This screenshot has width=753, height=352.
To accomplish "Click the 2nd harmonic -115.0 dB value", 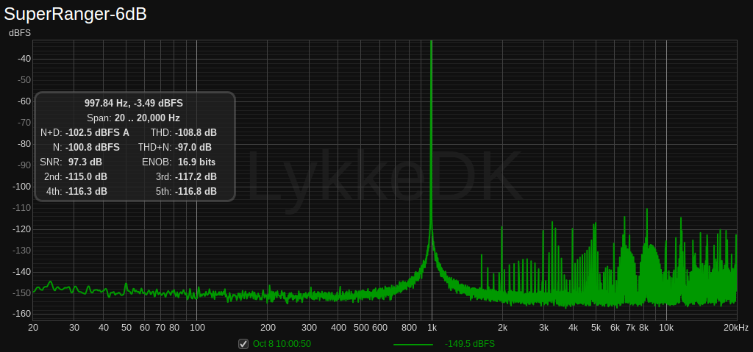I will (x=86, y=176).
